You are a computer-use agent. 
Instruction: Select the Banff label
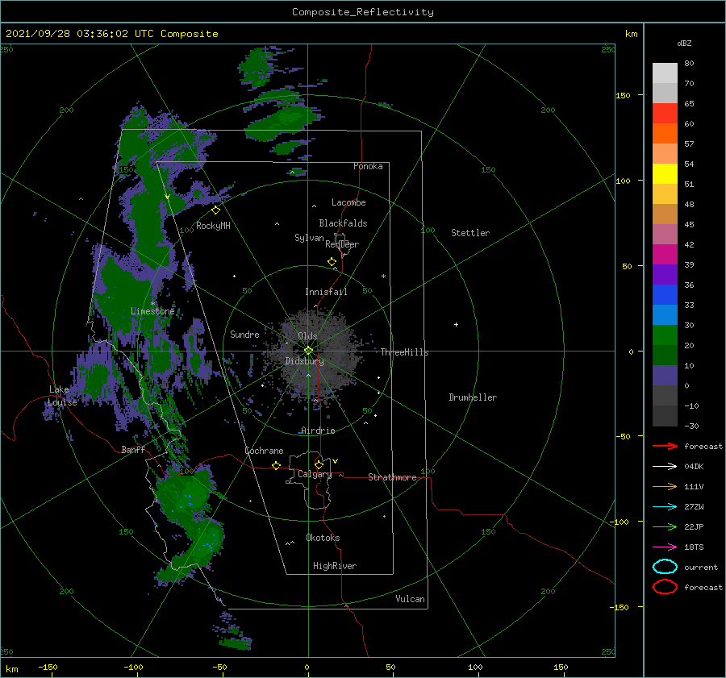point(133,449)
